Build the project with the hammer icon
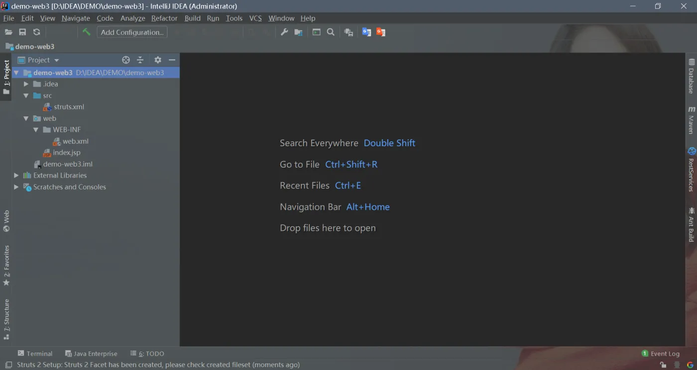Viewport: 697px width, 370px height. 86,32
